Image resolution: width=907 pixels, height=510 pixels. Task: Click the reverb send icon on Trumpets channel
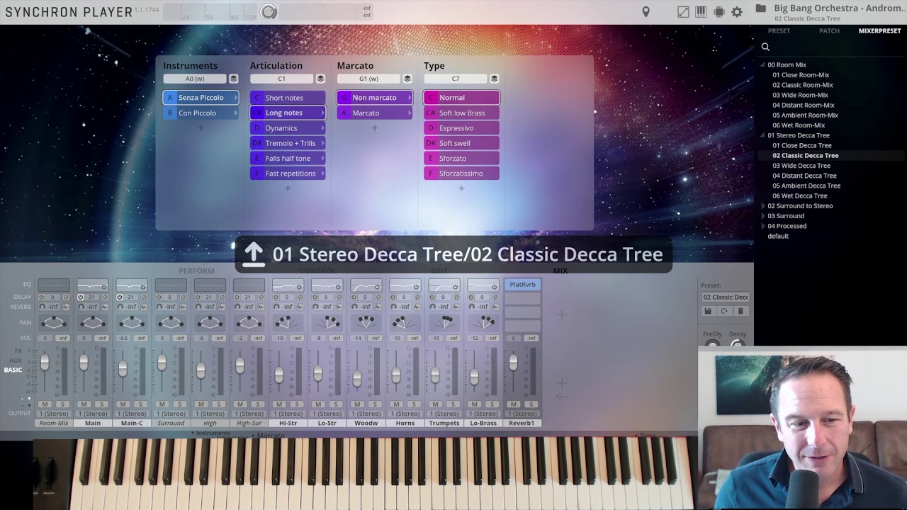(x=432, y=307)
